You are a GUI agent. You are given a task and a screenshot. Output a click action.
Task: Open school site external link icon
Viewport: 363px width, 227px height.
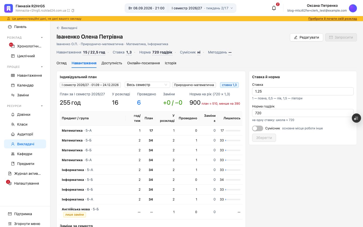click(68, 11)
